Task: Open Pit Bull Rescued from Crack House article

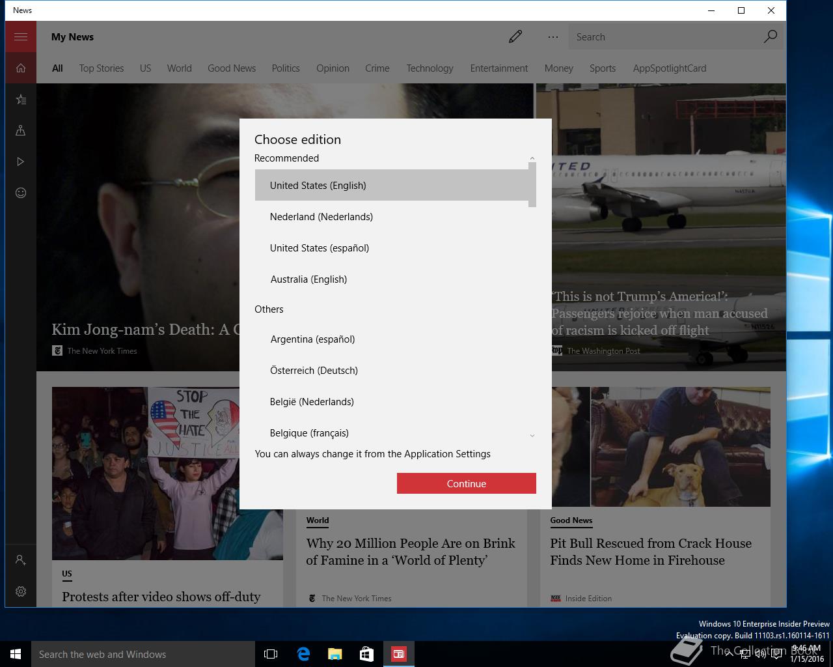Action: (x=651, y=552)
